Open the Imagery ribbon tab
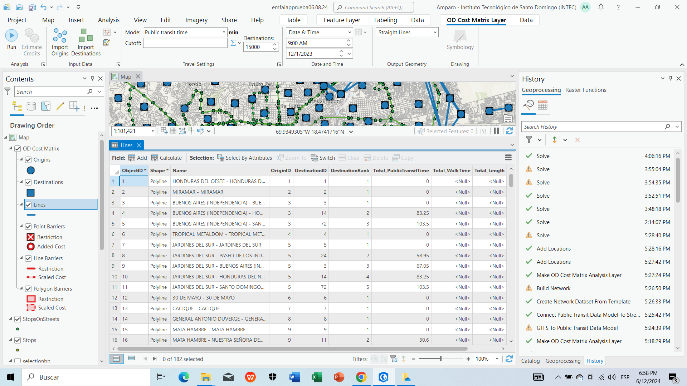687x386 pixels. tap(196, 20)
